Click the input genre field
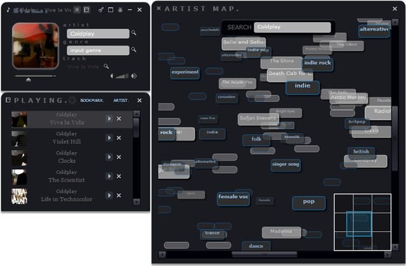Viewport: 406px width, 266px height. click(98, 50)
